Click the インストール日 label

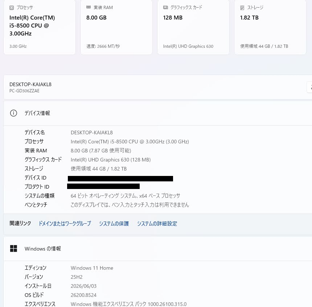pos(38,286)
